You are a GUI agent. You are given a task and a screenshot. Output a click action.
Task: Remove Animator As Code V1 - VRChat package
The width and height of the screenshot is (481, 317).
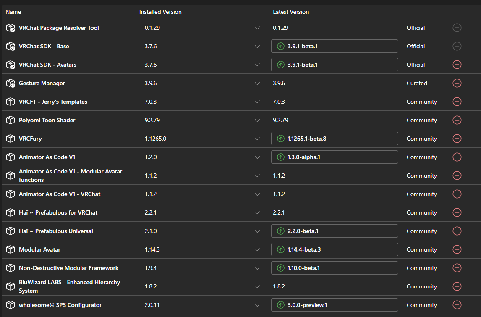click(457, 194)
